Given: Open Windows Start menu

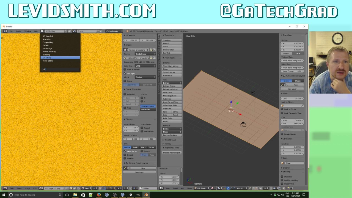Looking at the screenshot, I should 4,195.
